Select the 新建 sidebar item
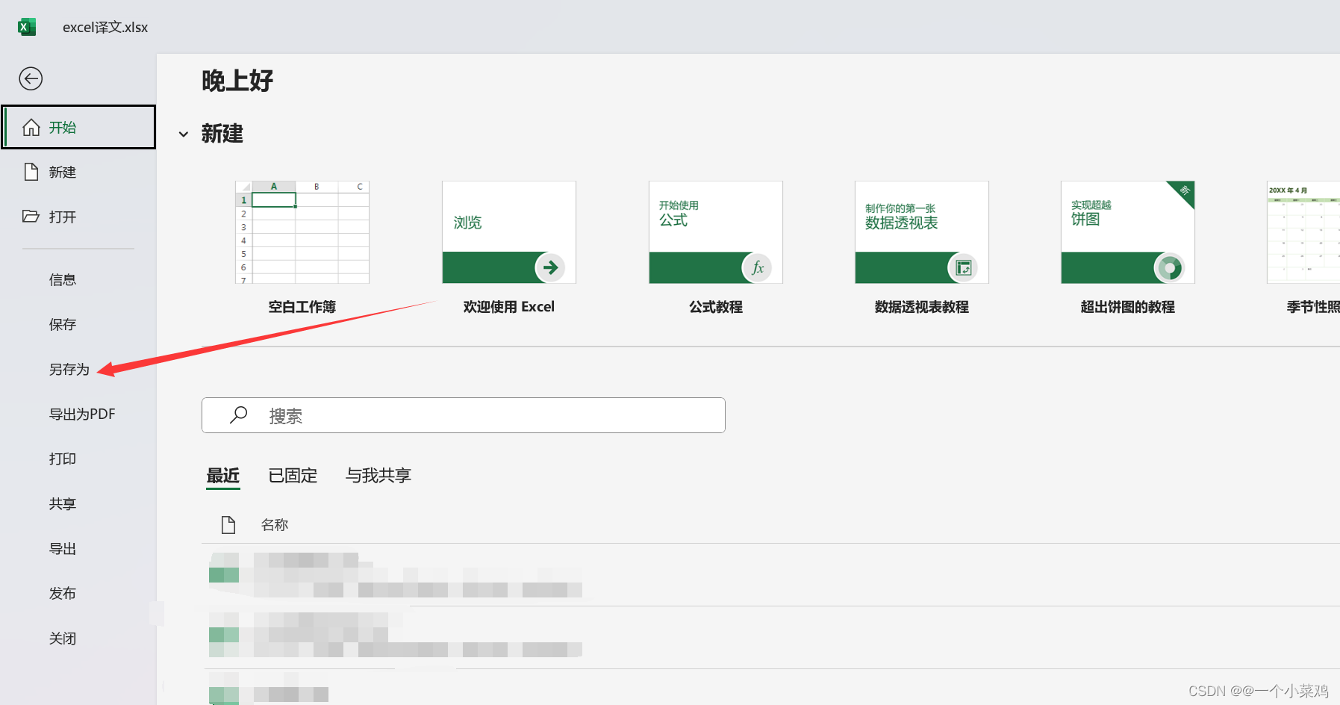The image size is (1340, 705). click(62, 172)
